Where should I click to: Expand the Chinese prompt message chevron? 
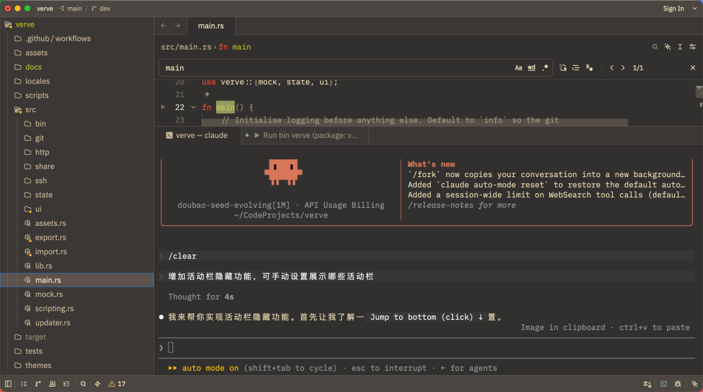tap(161, 276)
